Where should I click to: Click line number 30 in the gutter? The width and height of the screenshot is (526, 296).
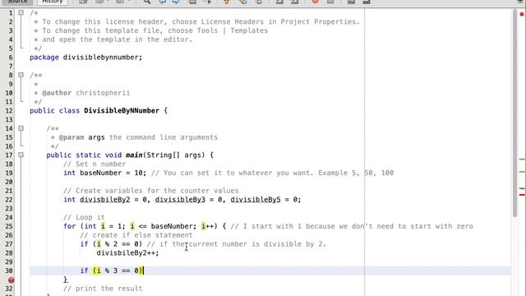[9, 271]
